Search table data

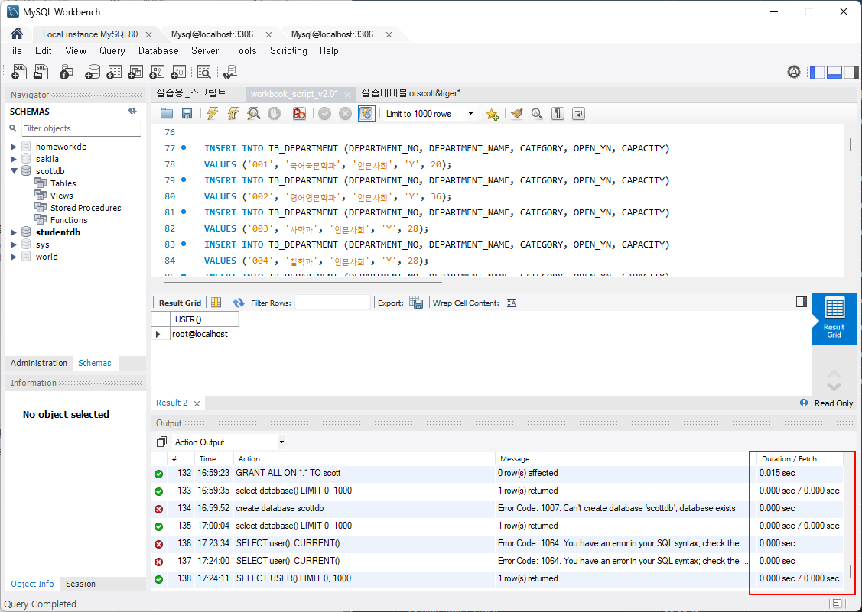(204, 71)
